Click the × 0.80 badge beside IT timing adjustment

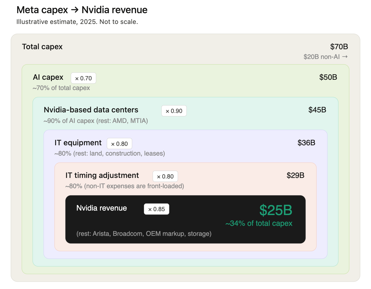(x=165, y=176)
